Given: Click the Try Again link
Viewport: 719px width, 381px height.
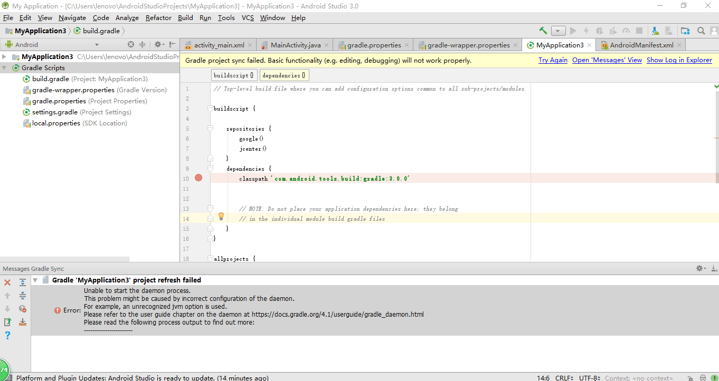Looking at the screenshot, I should [x=553, y=60].
